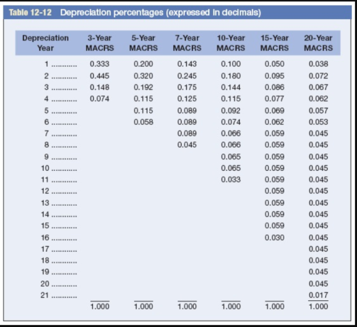Screen dimensions: 357x327
Task: Select the '7-Year MACRS' column header
Action: point(187,43)
